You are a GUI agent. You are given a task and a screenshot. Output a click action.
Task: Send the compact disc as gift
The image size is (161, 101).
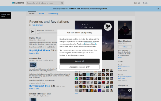[x=34, y=89]
